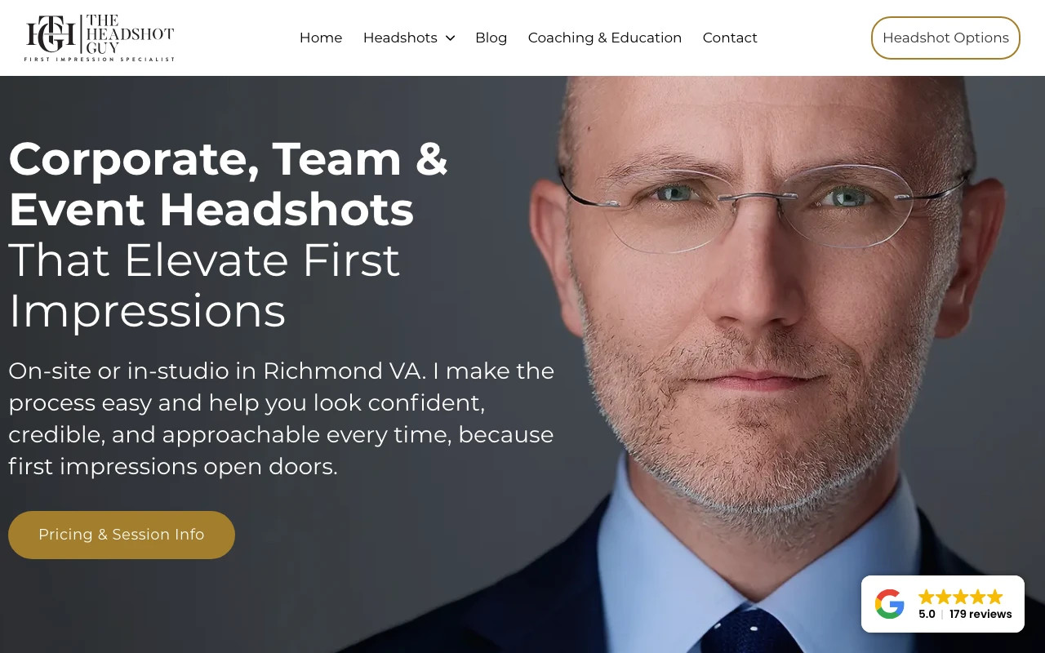Screen dimensions: 1045x653
Task: Click the last gold star in rating
Action: [995, 597]
